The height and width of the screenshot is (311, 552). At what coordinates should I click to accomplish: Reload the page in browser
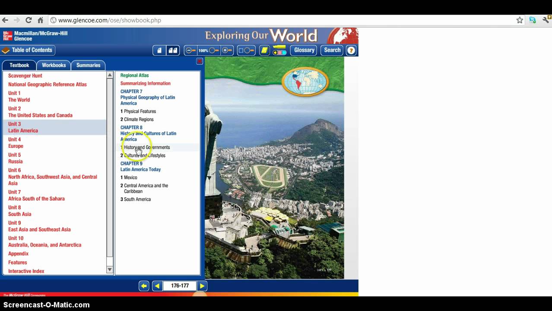click(29, 20)
